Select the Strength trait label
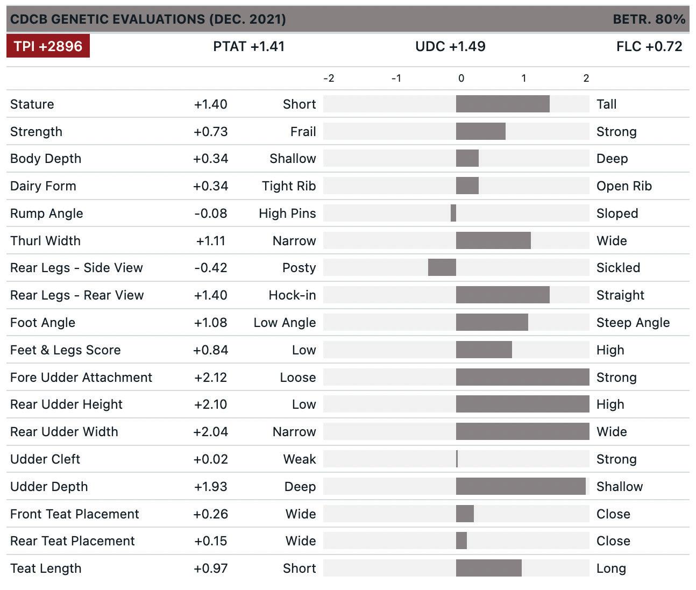Viewport: 696px width, 590px height. click(36, 132)
